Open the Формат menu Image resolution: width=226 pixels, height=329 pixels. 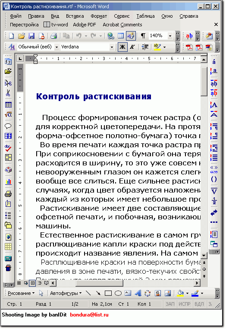[x=99, y=16]
